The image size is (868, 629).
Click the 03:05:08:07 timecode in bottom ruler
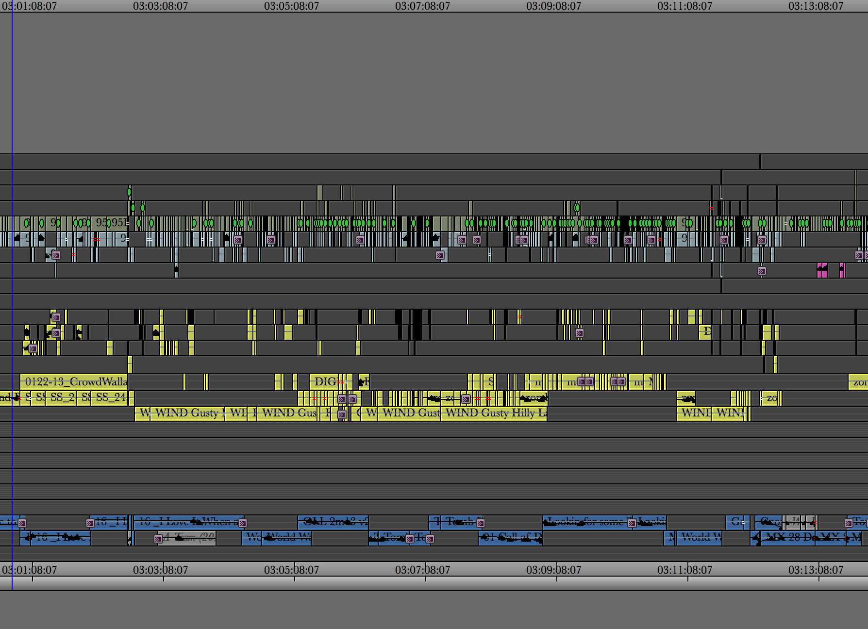point(291,570)
